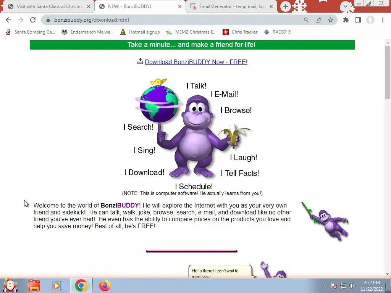Viewport: 391px width, 293px height.
Task: Share this page via address bar icon
Action: 318,20
